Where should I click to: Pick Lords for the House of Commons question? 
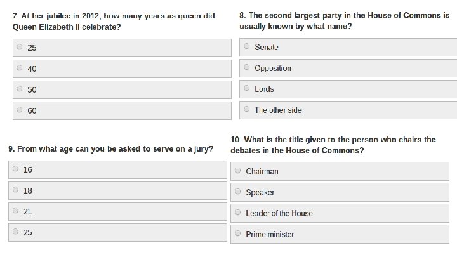[247, 88]
